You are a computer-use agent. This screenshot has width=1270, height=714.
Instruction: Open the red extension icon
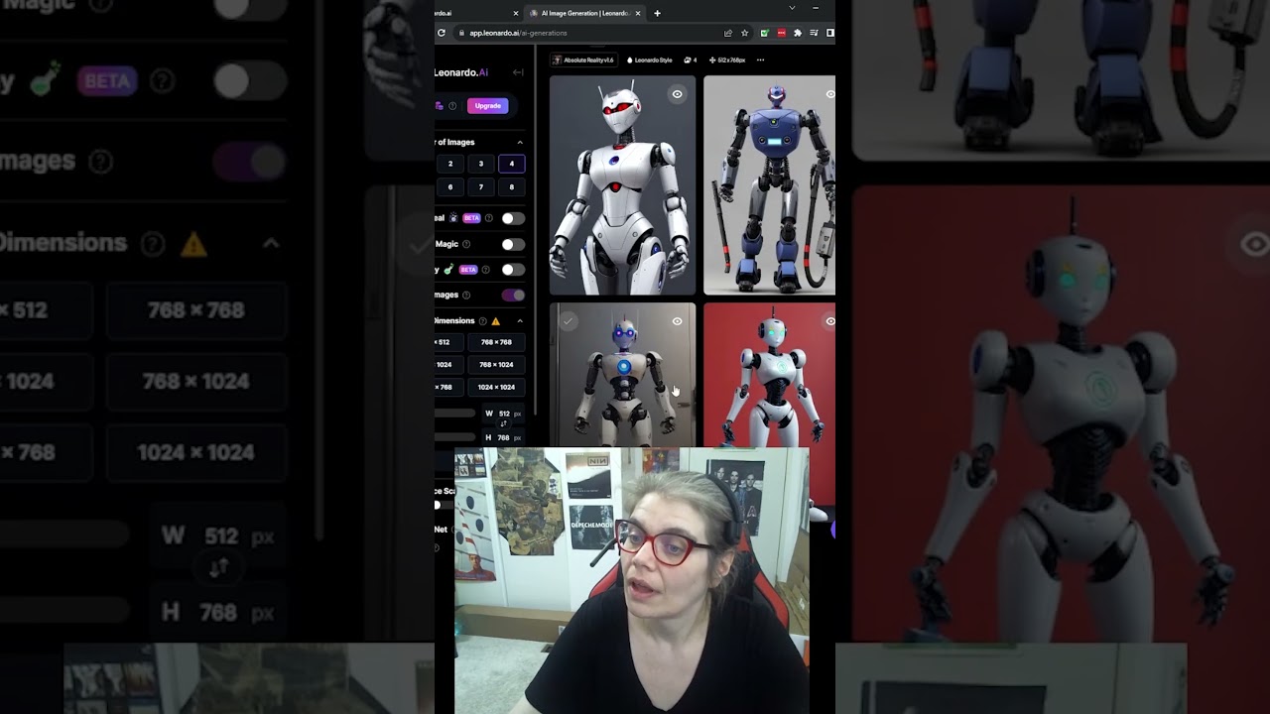(x=781, y=33)
